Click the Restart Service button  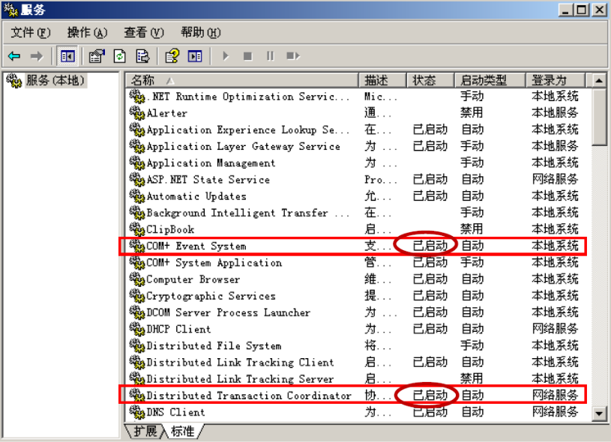pos(293,56)
